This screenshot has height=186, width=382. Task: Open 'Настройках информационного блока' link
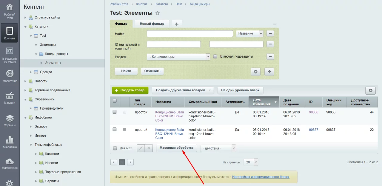click(261, 177)
